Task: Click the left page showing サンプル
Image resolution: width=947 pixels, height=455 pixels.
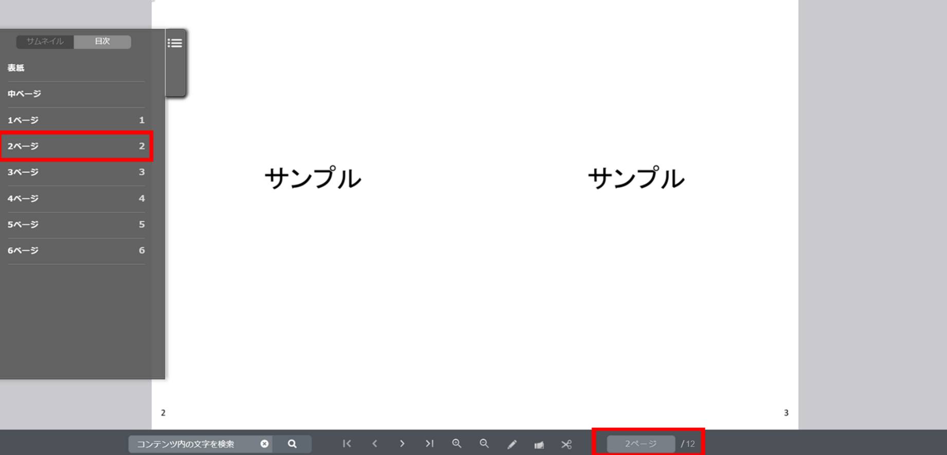Action: [313, 215]
